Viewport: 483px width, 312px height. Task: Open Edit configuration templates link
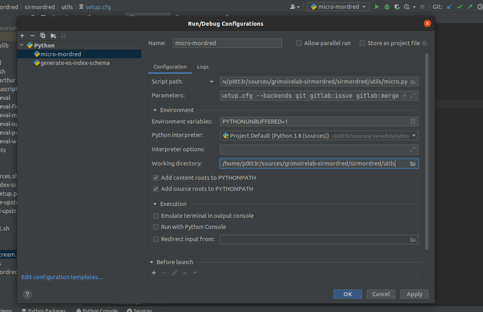[63, 277]
